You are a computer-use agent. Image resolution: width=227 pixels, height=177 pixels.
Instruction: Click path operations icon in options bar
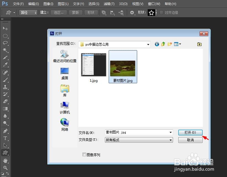coord(104,12)
